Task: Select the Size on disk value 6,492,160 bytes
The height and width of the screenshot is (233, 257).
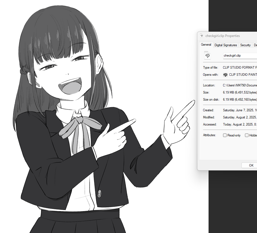Action: click(240, 100)
